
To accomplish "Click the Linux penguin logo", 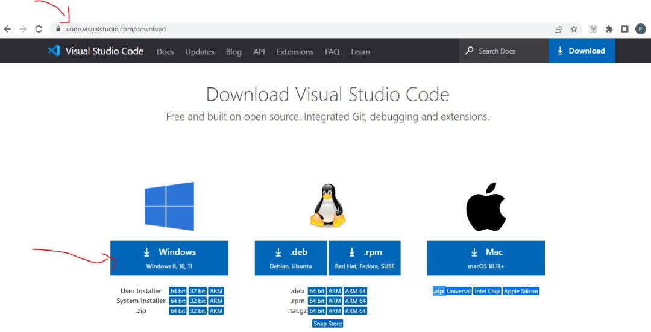I will point(327,205).
